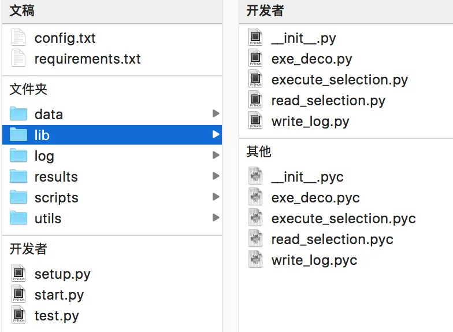Click the config.txt document icon
Image resolution: width=453 pixels, height=332 pixels.
(18, 38)
